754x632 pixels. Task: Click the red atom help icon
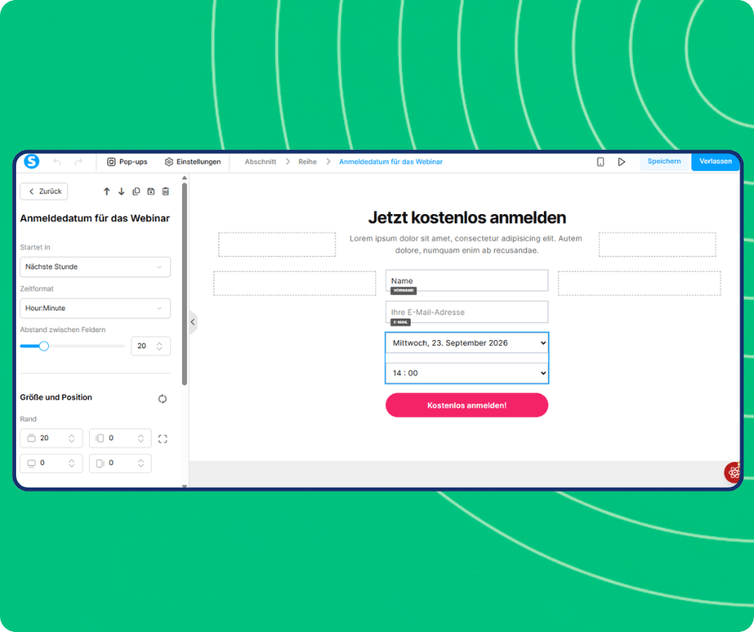733,472
